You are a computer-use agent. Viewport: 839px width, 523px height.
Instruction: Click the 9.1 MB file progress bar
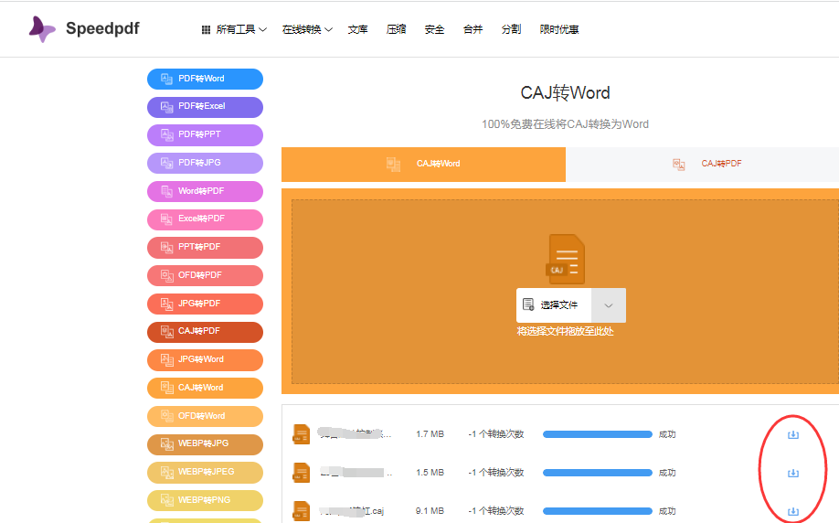click(597, 511)
